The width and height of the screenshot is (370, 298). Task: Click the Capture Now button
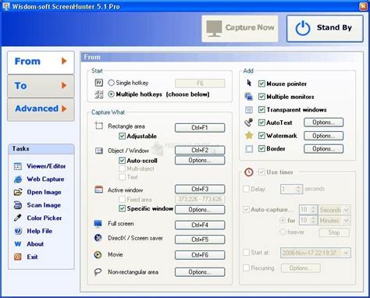point(240,28)
